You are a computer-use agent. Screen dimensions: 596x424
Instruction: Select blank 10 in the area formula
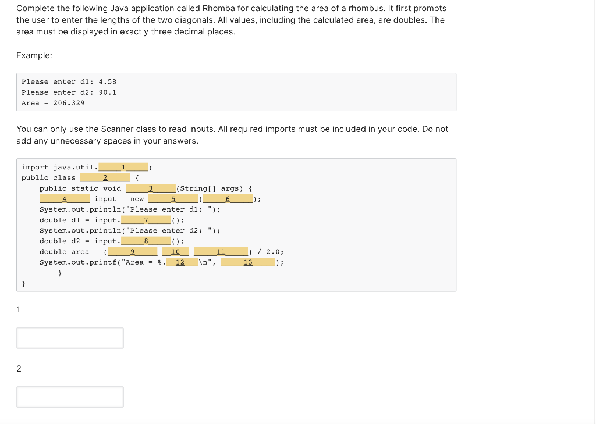pos(175,251)
